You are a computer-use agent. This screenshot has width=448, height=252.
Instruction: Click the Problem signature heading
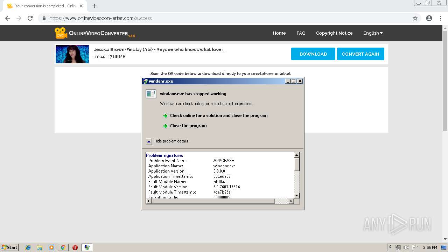pos(164,155)
